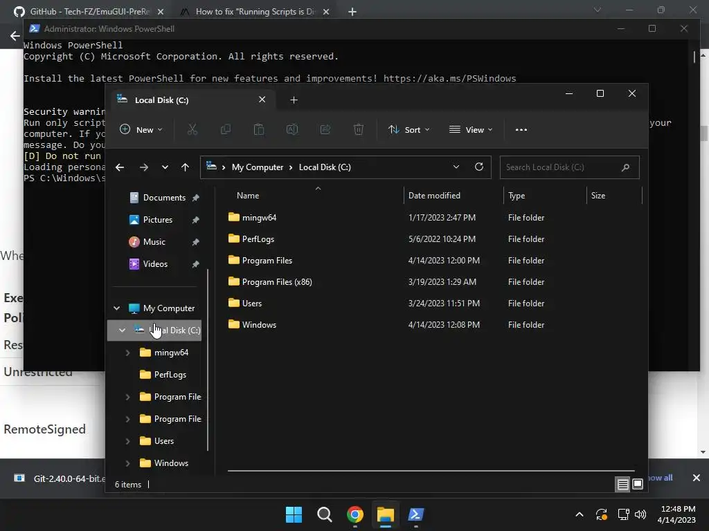Expand address bar history dropdown

coord(456,167)
